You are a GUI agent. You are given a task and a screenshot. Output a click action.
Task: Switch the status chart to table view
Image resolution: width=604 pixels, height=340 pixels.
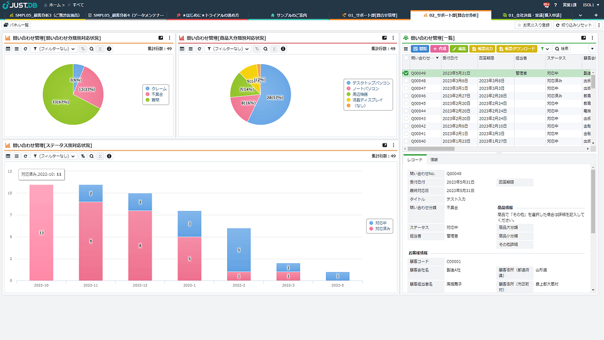click(8, 156)
